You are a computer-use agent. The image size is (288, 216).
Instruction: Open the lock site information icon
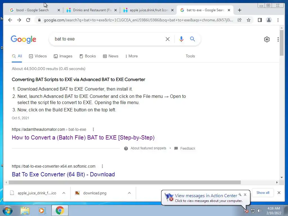(39, 20)
